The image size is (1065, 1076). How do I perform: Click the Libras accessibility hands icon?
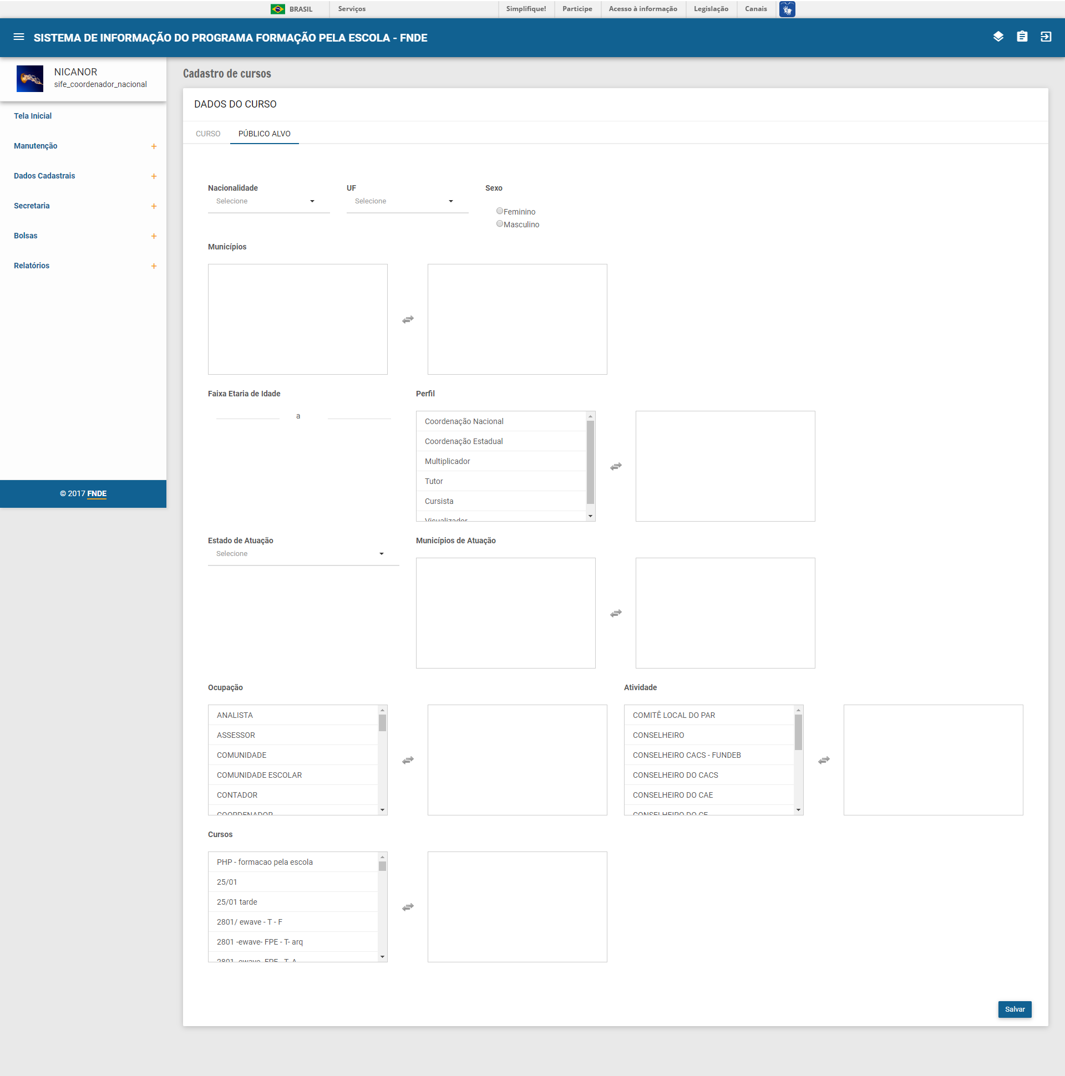point(787,9)
